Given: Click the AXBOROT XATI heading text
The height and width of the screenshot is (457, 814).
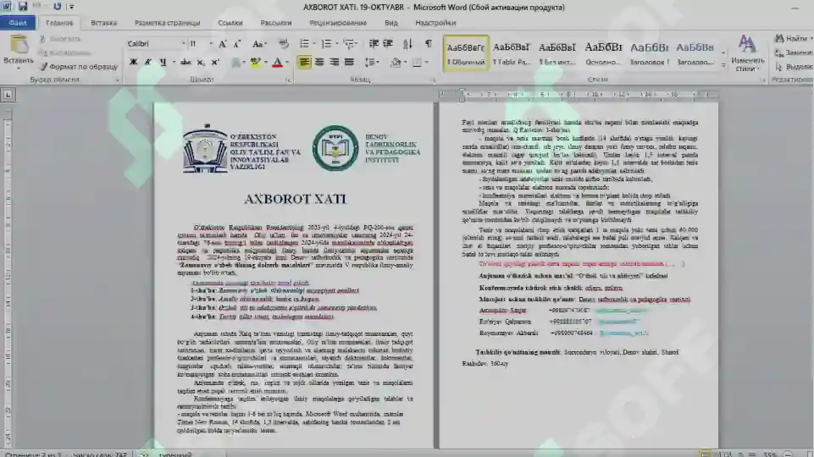Looking at the screenshot, I should (x=295, y=199).
